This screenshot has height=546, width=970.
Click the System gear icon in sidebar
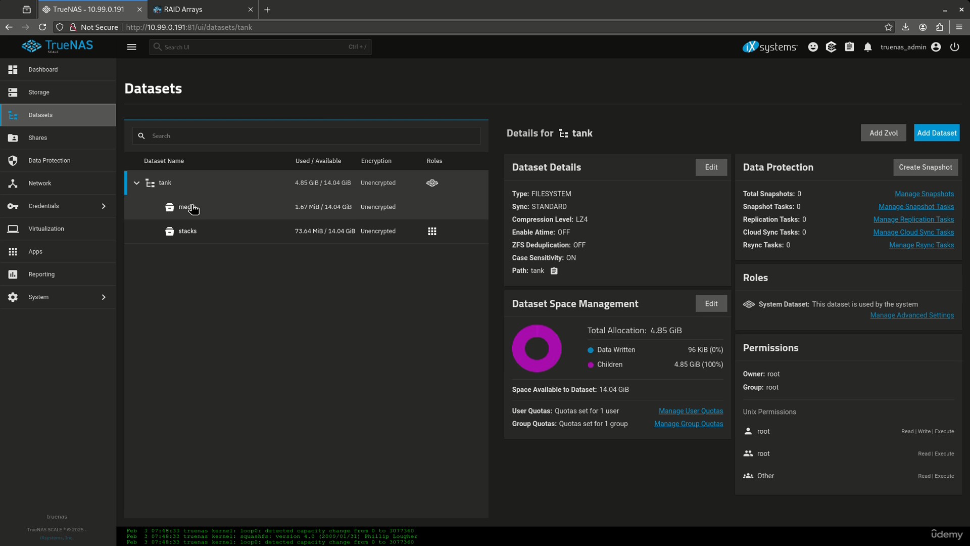pos(13,297)
